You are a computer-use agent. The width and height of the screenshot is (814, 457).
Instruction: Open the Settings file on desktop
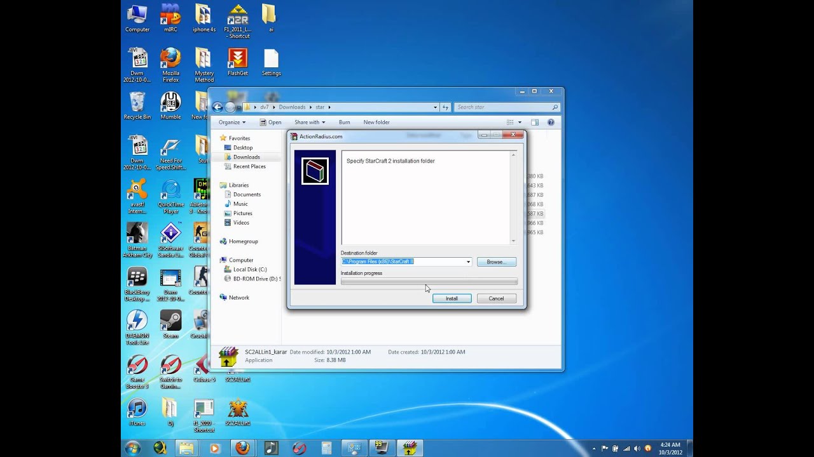pos(271,62)
